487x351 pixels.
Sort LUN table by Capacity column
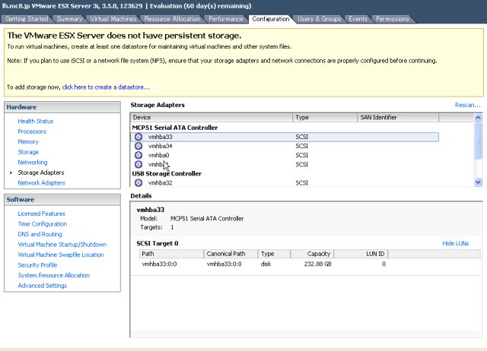pyautogui.click(x=312, y=254)
